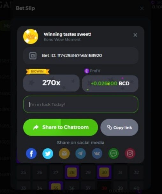This screenshot has width=162, height=194.
Task: Click the BCD profit amount box
Action: pos(110,83)
